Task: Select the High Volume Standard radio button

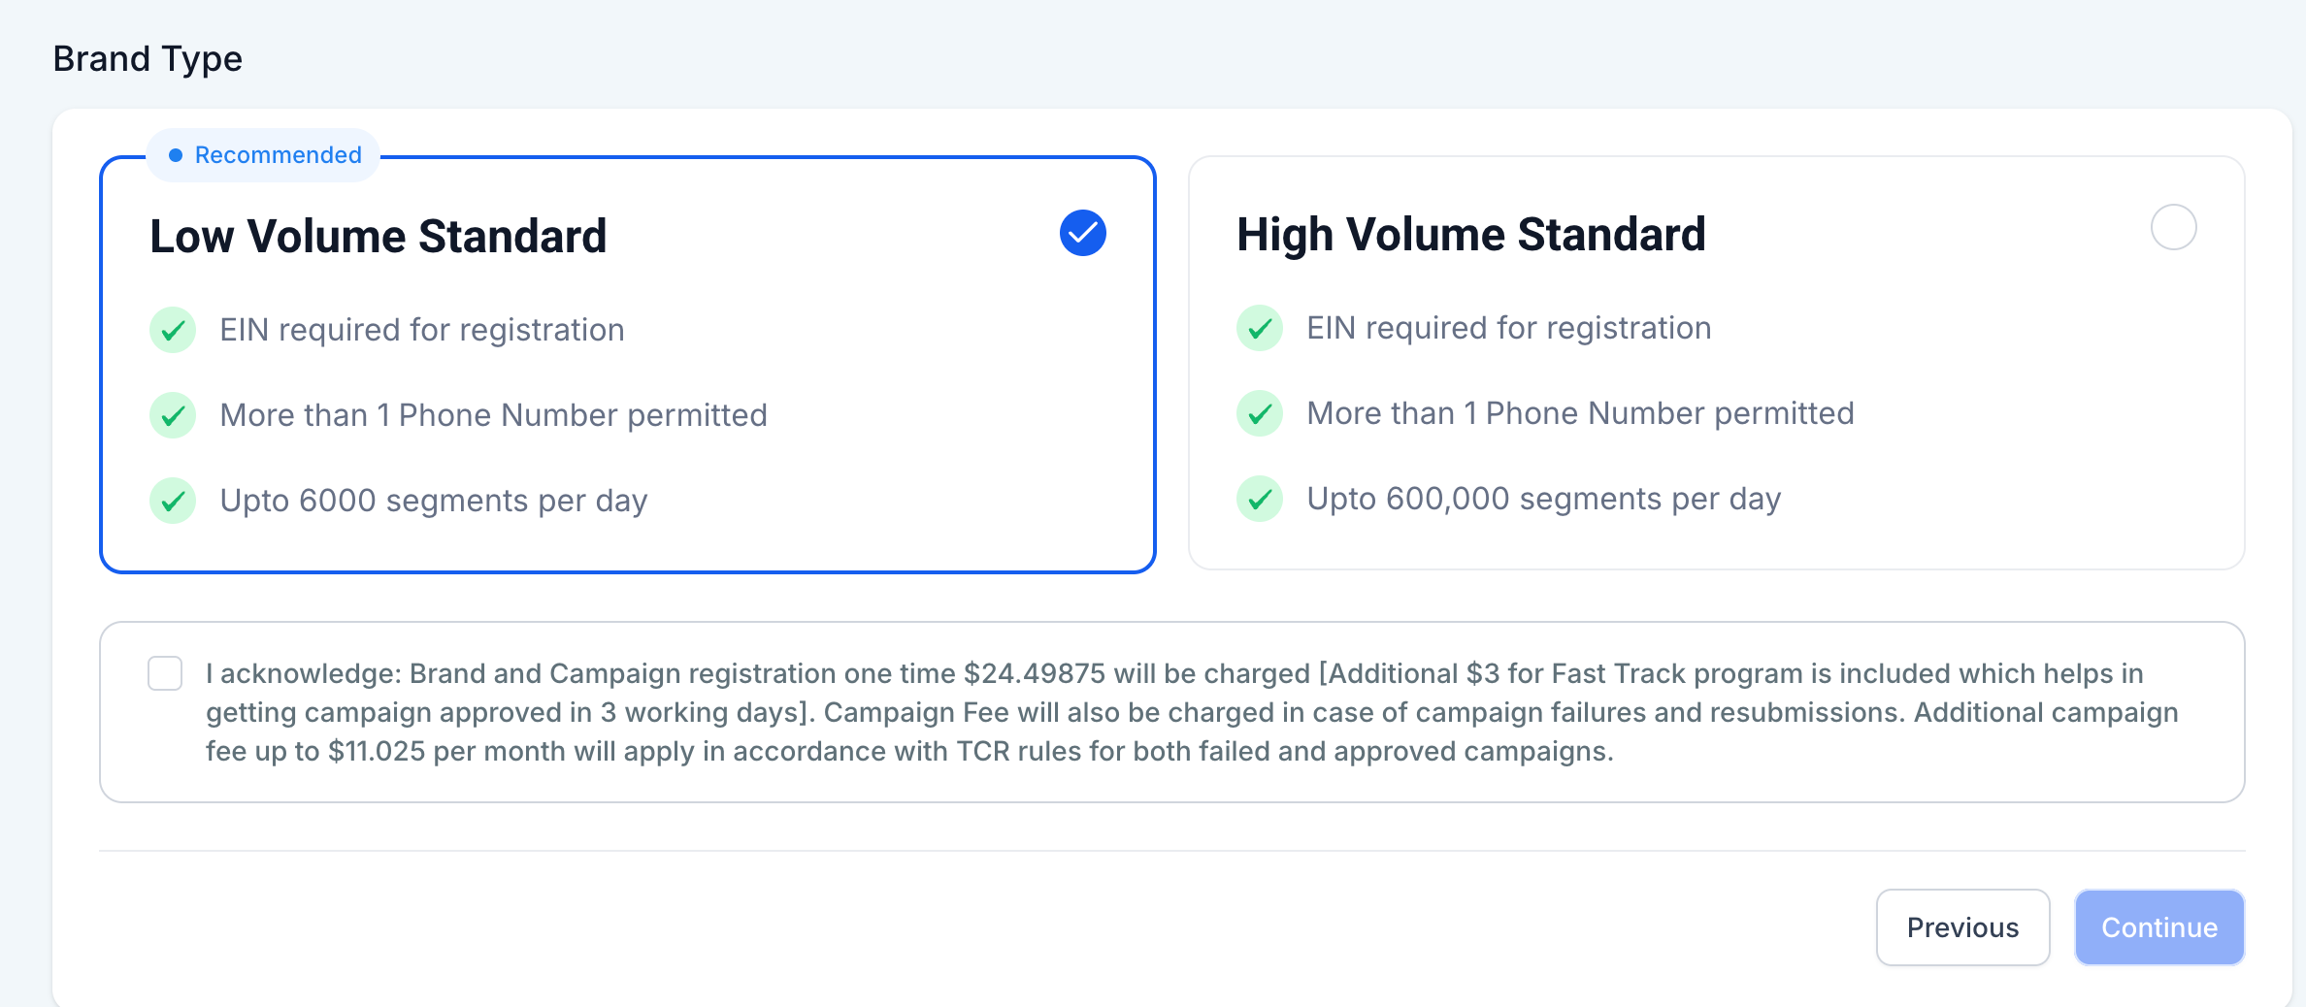Action: (2173, 227)
